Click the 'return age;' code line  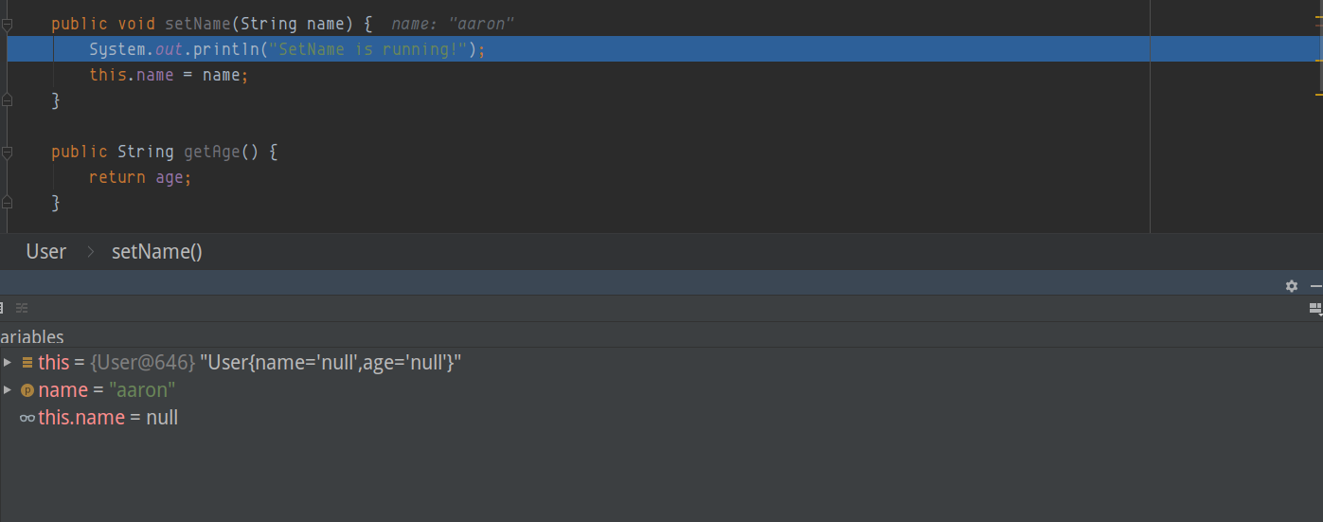140,177
